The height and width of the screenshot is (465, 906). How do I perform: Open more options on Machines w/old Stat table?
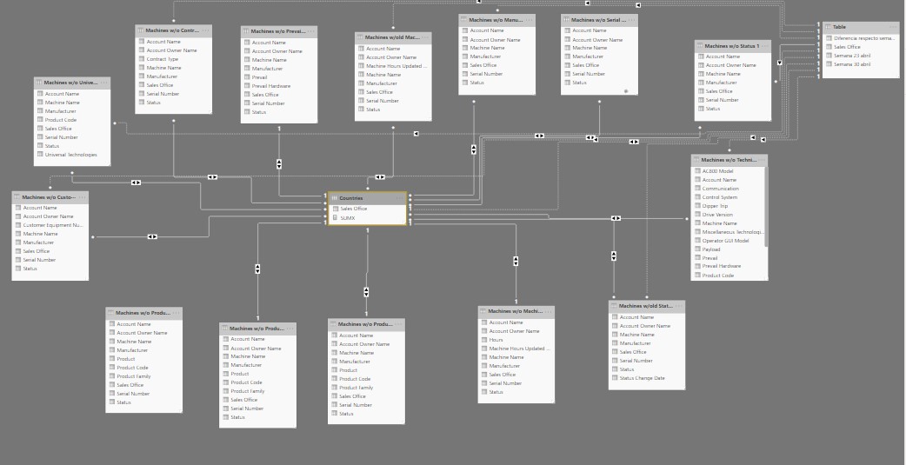point(679,306)
